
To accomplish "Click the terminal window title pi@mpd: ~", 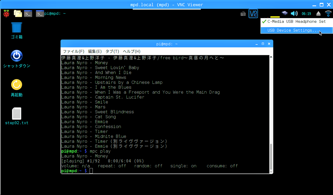I will point(167,44).
